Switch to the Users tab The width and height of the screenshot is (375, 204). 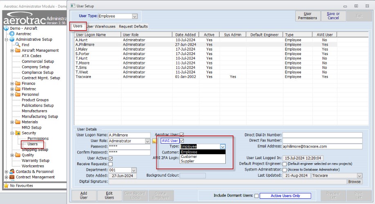pyautogui.click(x=78, y=26)
